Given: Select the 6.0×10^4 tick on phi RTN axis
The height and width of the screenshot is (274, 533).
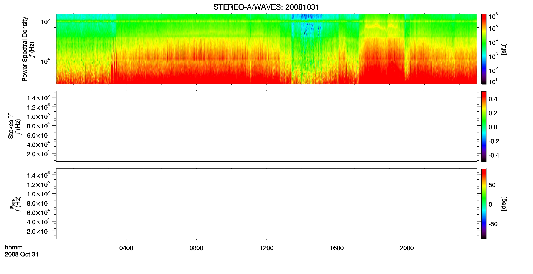Looking at the screenshot, I should pyautogui.click(x=38, y=213).
